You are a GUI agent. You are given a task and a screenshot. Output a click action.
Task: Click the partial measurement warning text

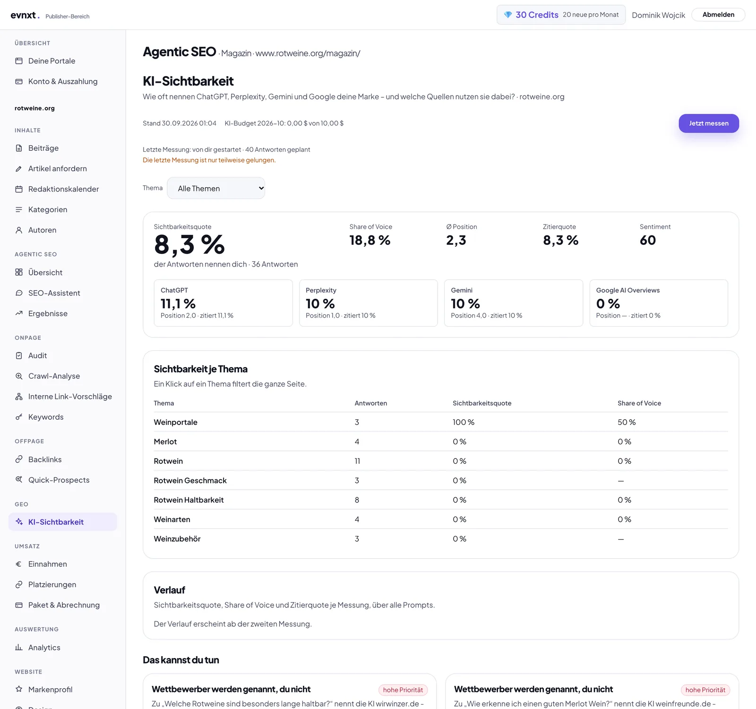209,160
